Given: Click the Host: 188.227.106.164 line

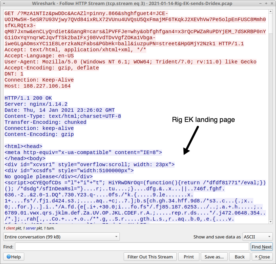Looking at the screenshot, I should pos(37,86).
